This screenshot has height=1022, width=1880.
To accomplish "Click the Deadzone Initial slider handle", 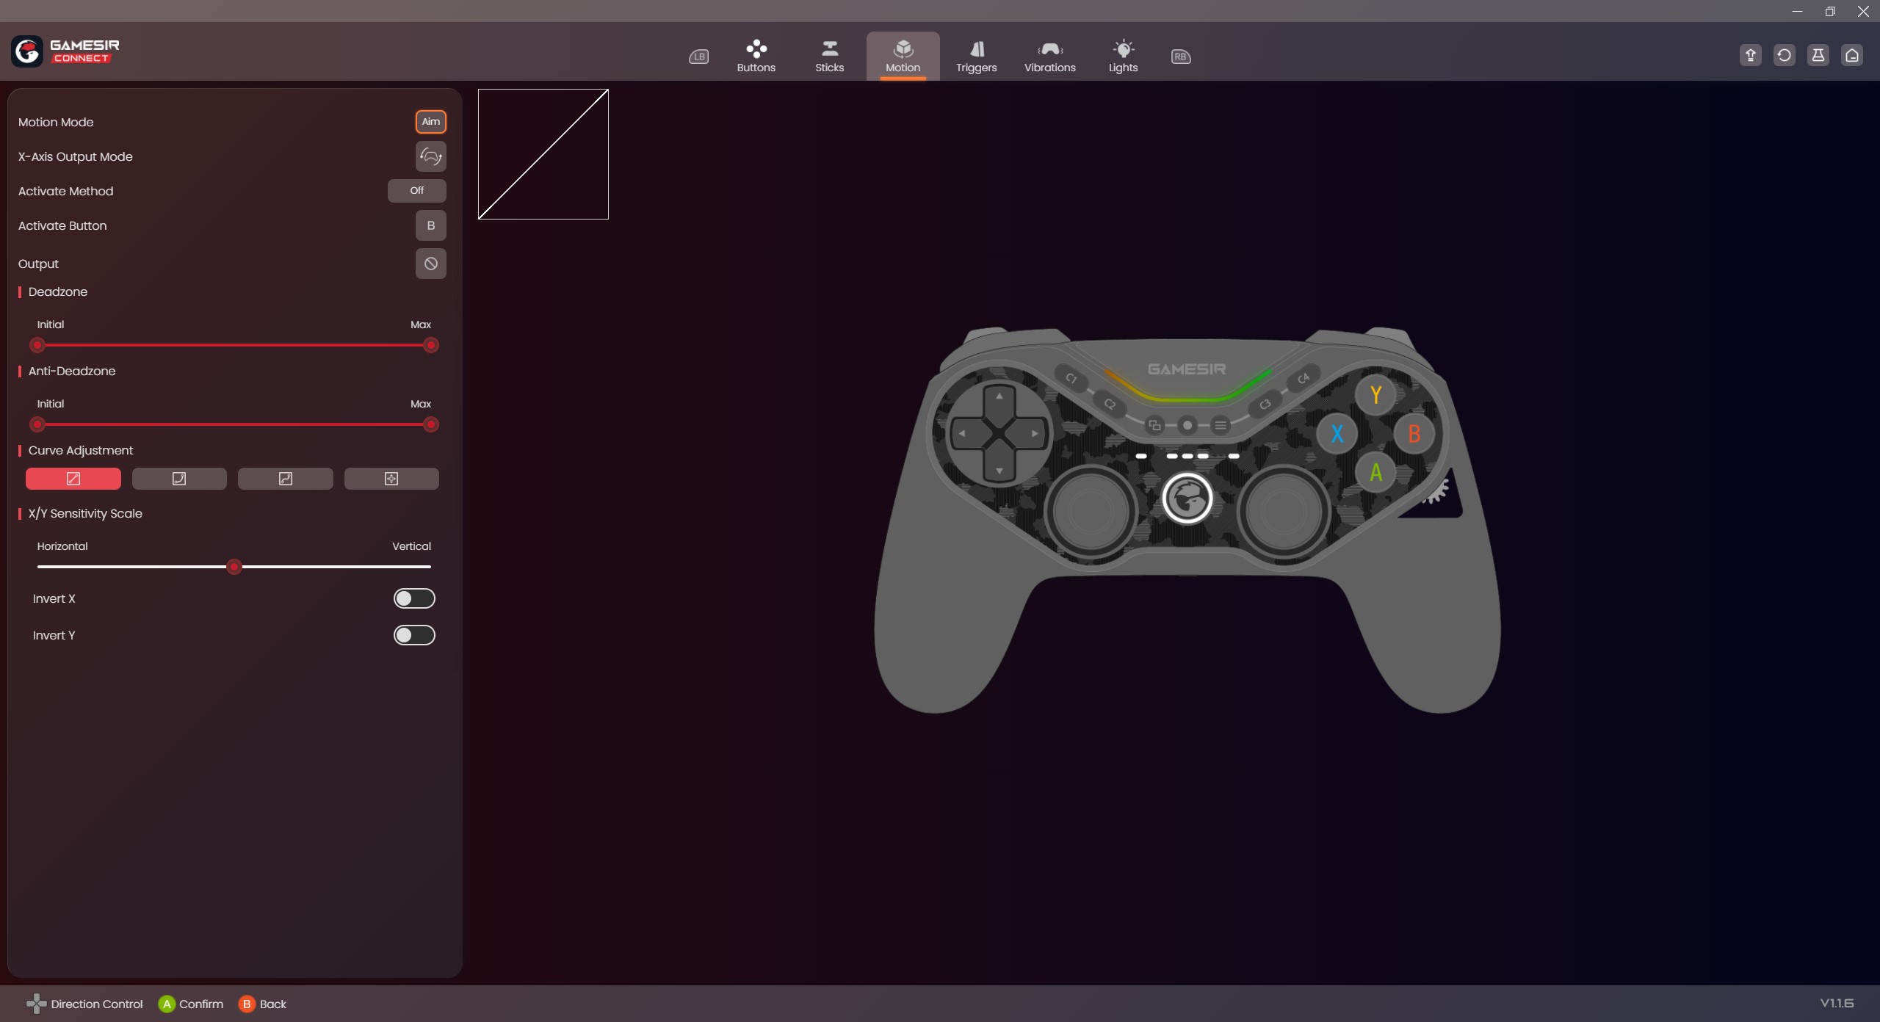I will [37, 345].
